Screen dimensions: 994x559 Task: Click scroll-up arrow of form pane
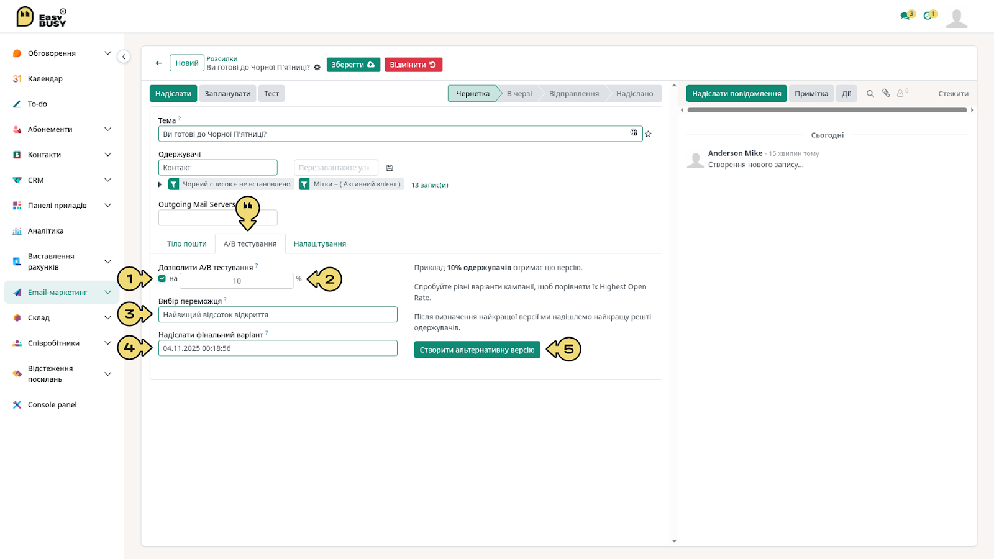(x=674, y=85)
